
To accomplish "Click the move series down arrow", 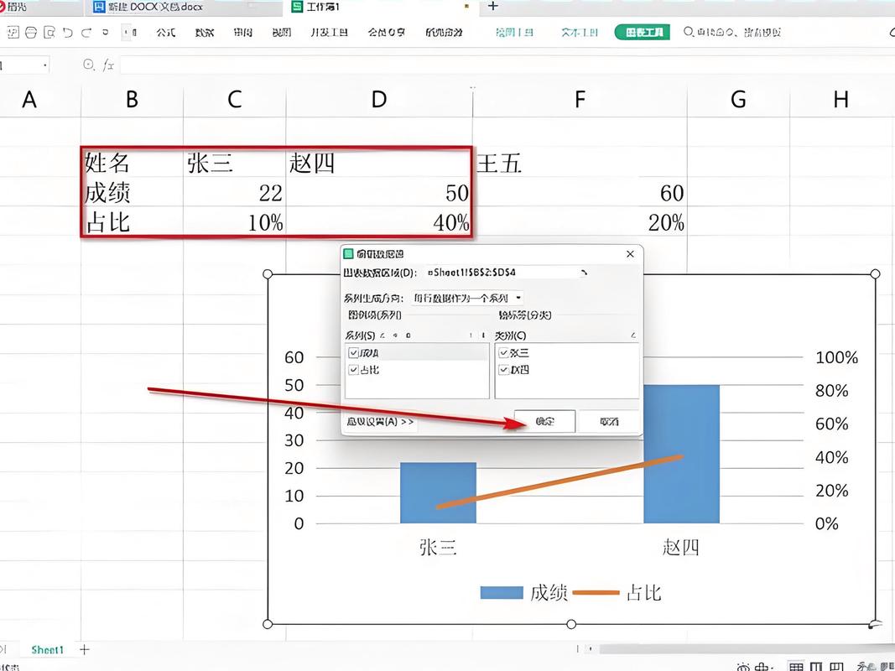I will point(484,335).
